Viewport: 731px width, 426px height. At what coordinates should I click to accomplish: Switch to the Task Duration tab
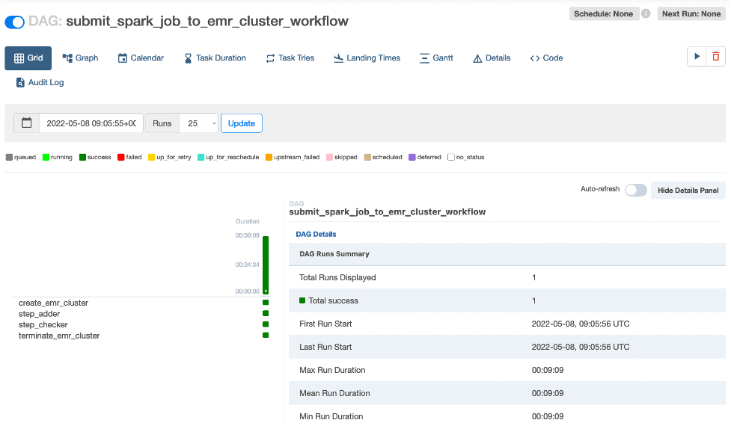tap(215, 58)
